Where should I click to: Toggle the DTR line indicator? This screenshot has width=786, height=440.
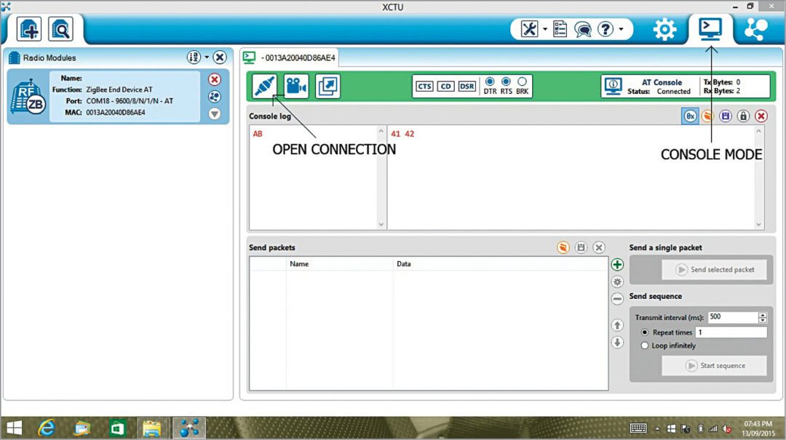coord(490,81)
